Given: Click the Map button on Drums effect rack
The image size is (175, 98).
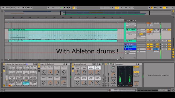Looking at the screenshot, I should point(94,64).
